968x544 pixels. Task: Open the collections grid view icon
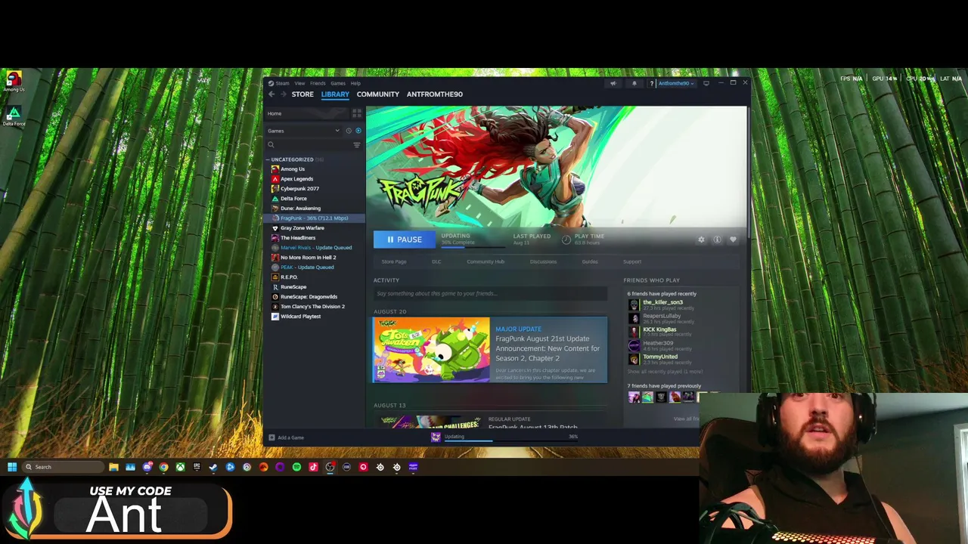357,113
